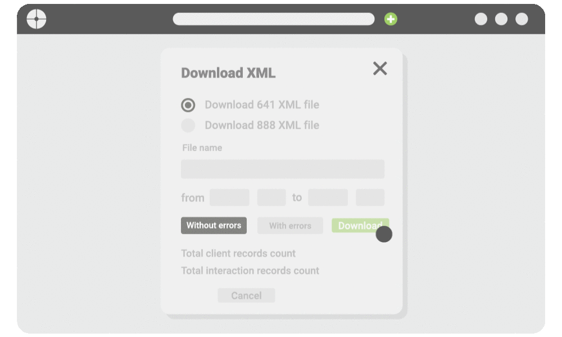Image resolution: width=562 pixels, height=337 pixels.
Task: Open the first to date field
Action: click(x=328, y=198)
